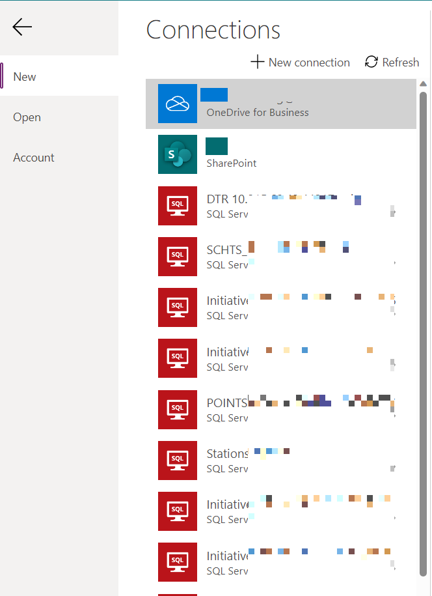Click the scrollbar up arrow
The width and height of the screenshot is (432, 596).
coord(424,83)
